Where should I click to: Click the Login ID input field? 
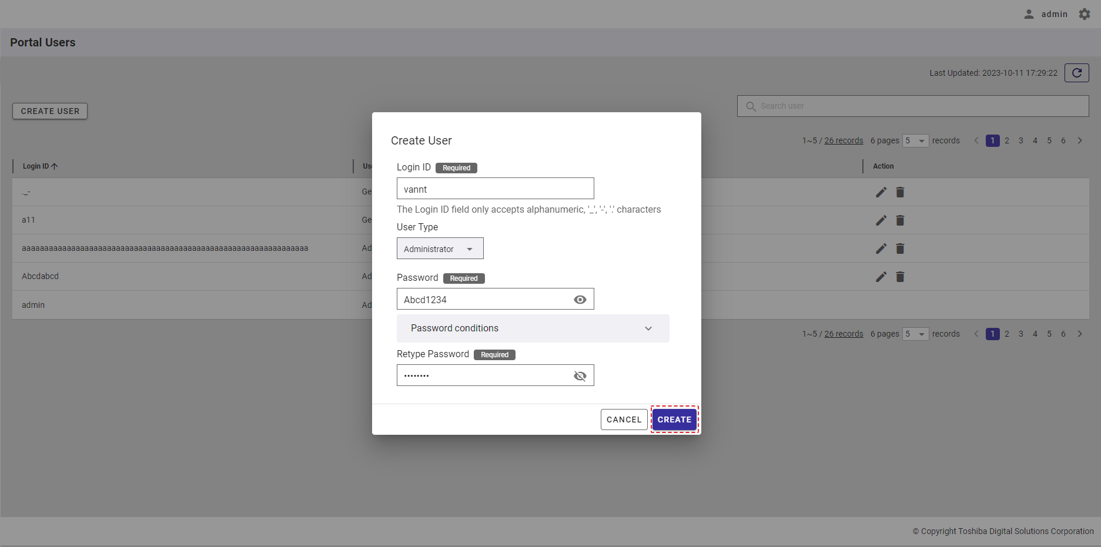coord(495,189)
